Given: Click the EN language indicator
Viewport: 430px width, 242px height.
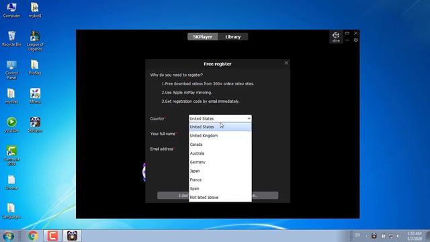Looking at the screenshot, I should (x=357, y=235).
